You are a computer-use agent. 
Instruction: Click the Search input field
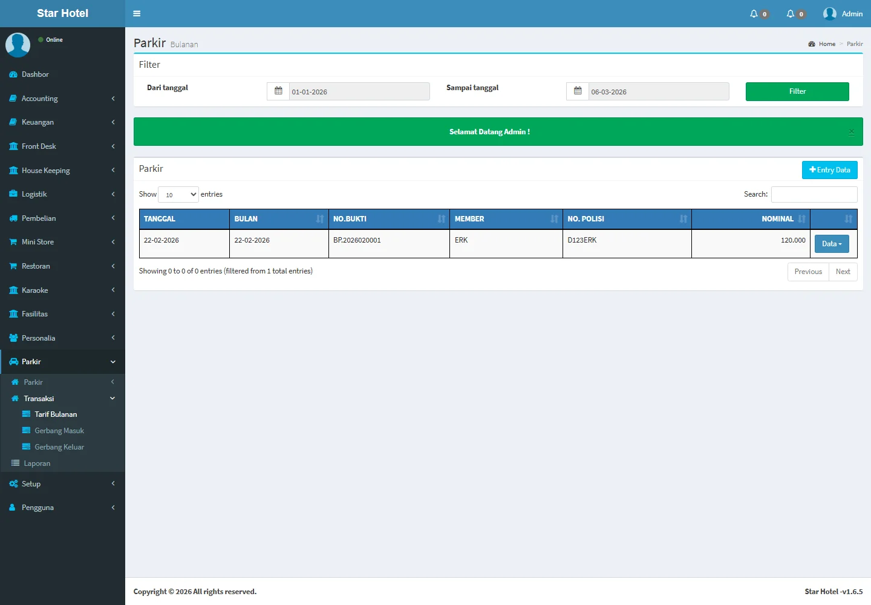(814, 194)
